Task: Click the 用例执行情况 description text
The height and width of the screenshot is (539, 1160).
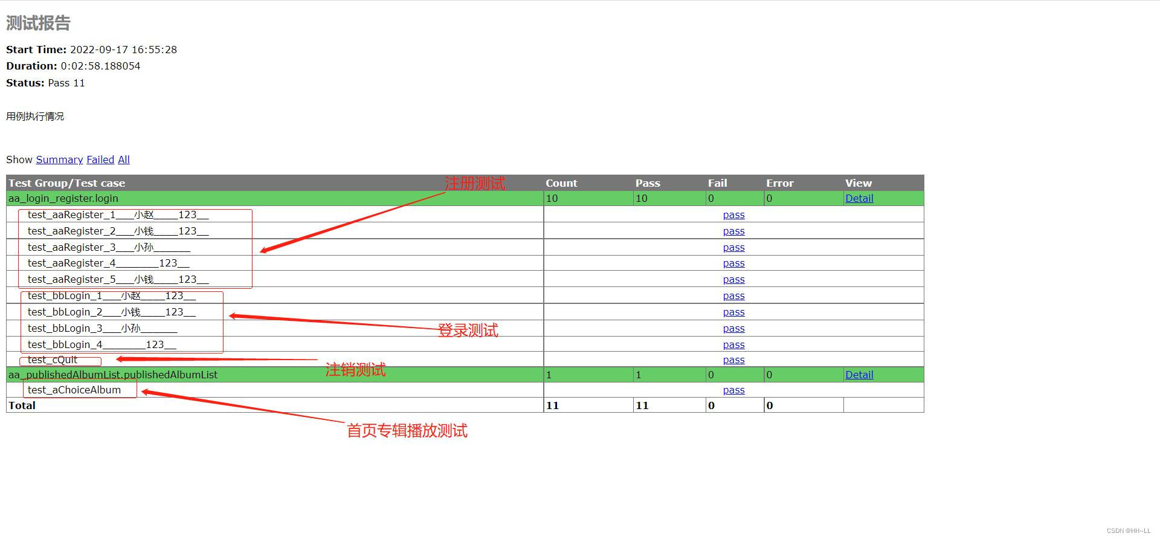Action: pyautogui.click(x=35, y=116)
